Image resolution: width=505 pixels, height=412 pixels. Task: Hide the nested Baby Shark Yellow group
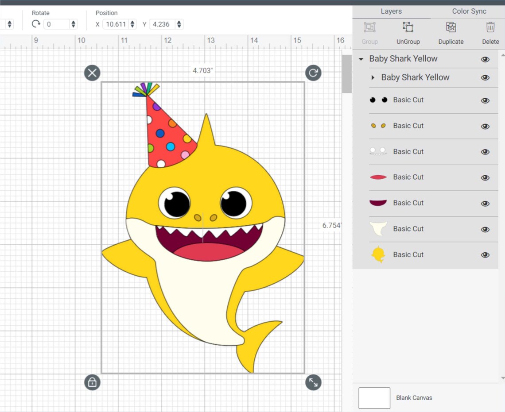coord(485,77)
